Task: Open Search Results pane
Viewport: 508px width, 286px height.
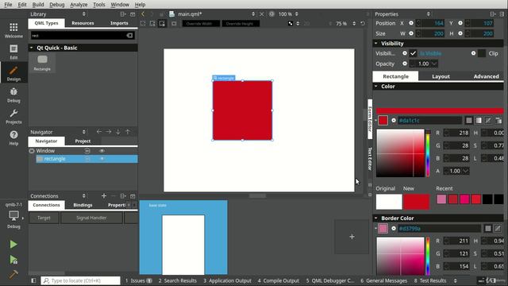Action: click(178, 280)
